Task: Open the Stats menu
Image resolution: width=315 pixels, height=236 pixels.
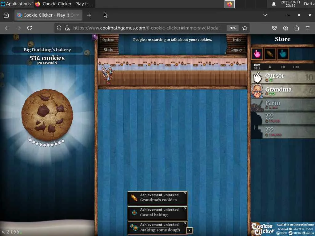Action: click(108, 49)
